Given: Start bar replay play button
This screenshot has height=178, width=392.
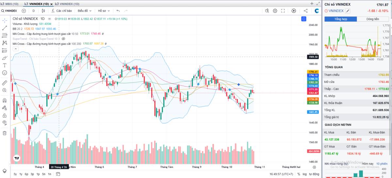Looking at the screenshot, I should tap(294, 11).
